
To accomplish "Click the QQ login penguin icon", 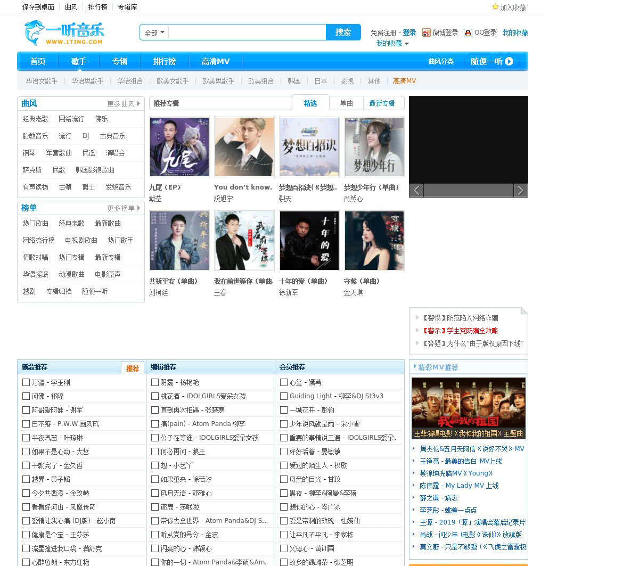I will point(468,33).
